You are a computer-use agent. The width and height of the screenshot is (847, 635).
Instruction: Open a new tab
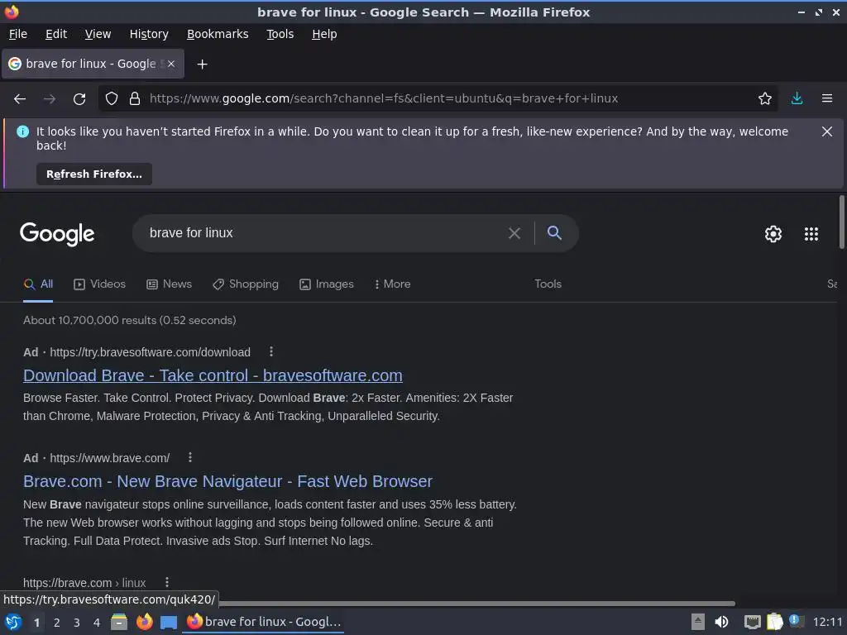point(202,64)
